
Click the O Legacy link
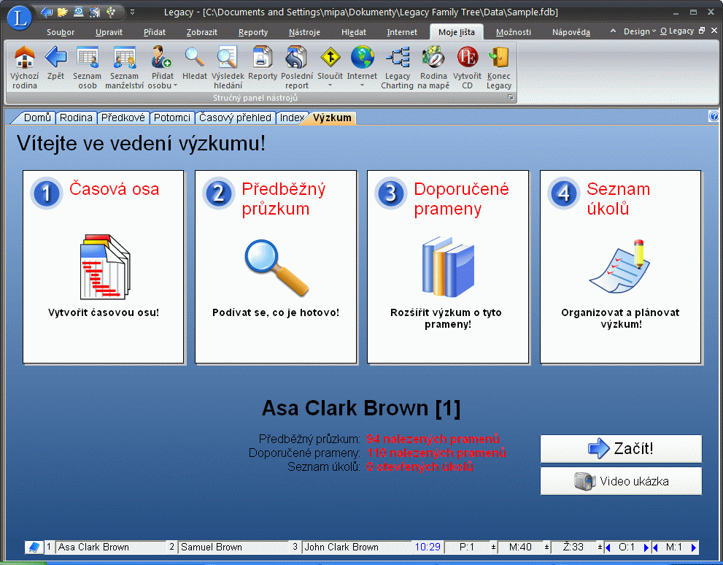pyautogui.click(x=677, y=31)
